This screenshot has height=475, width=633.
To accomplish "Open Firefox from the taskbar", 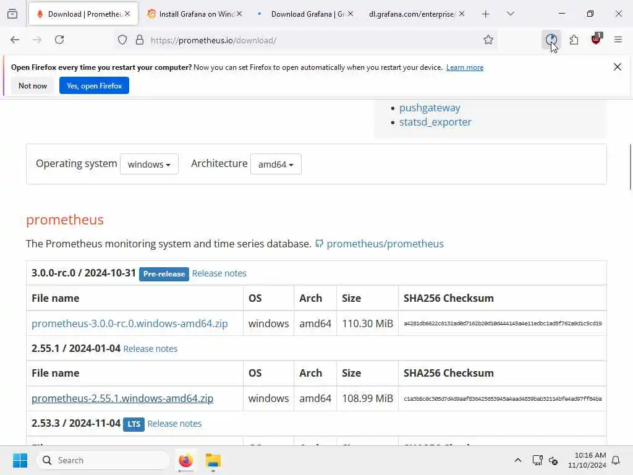I will [185, 460].
